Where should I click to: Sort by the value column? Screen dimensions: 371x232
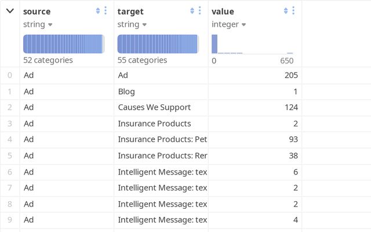[x=286, y=11]
